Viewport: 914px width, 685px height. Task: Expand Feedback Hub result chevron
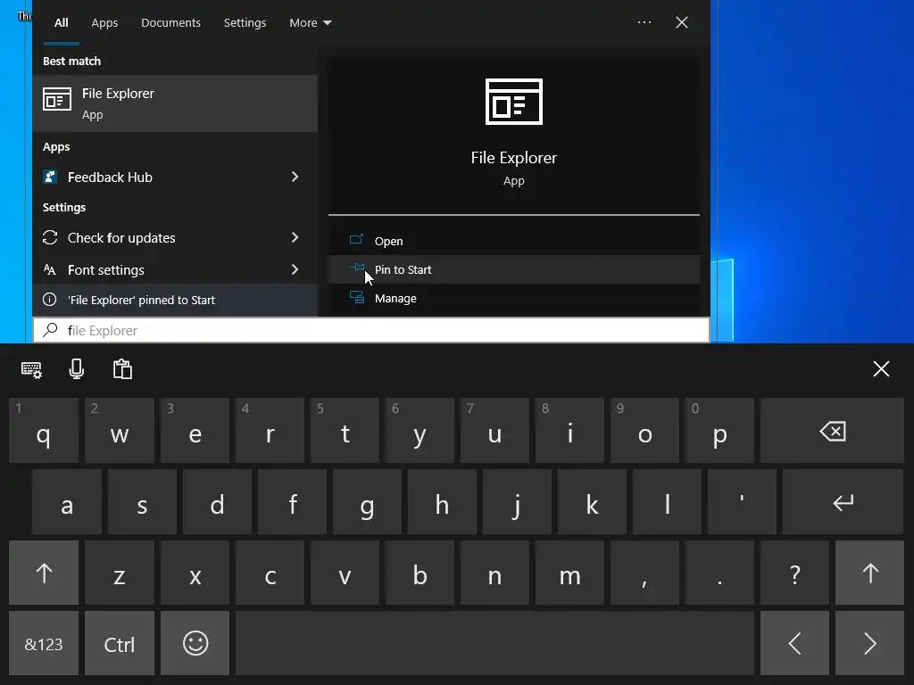[x=295, y=177]
